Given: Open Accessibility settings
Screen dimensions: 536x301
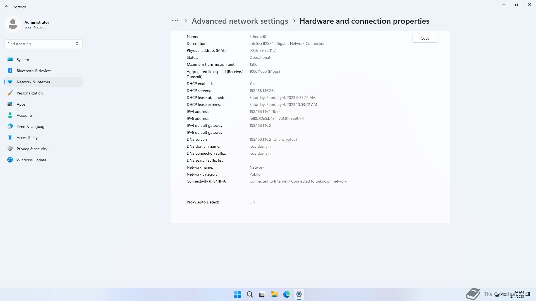Looking at the screenshot, I should (x=27, y=138).
